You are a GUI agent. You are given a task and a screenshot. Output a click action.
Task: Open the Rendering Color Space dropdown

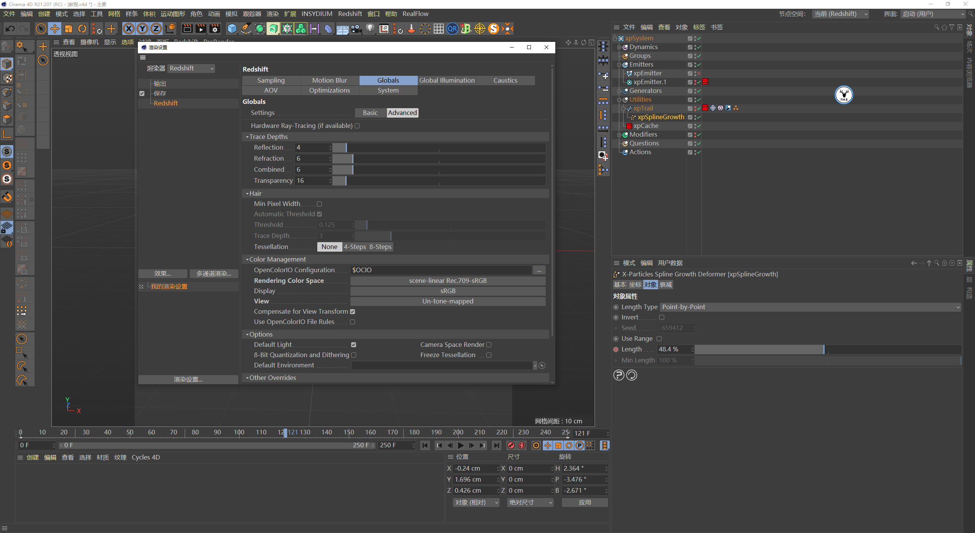(x=448, y=281)
